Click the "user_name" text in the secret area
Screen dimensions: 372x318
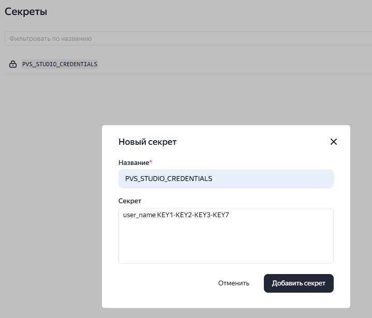139,215
